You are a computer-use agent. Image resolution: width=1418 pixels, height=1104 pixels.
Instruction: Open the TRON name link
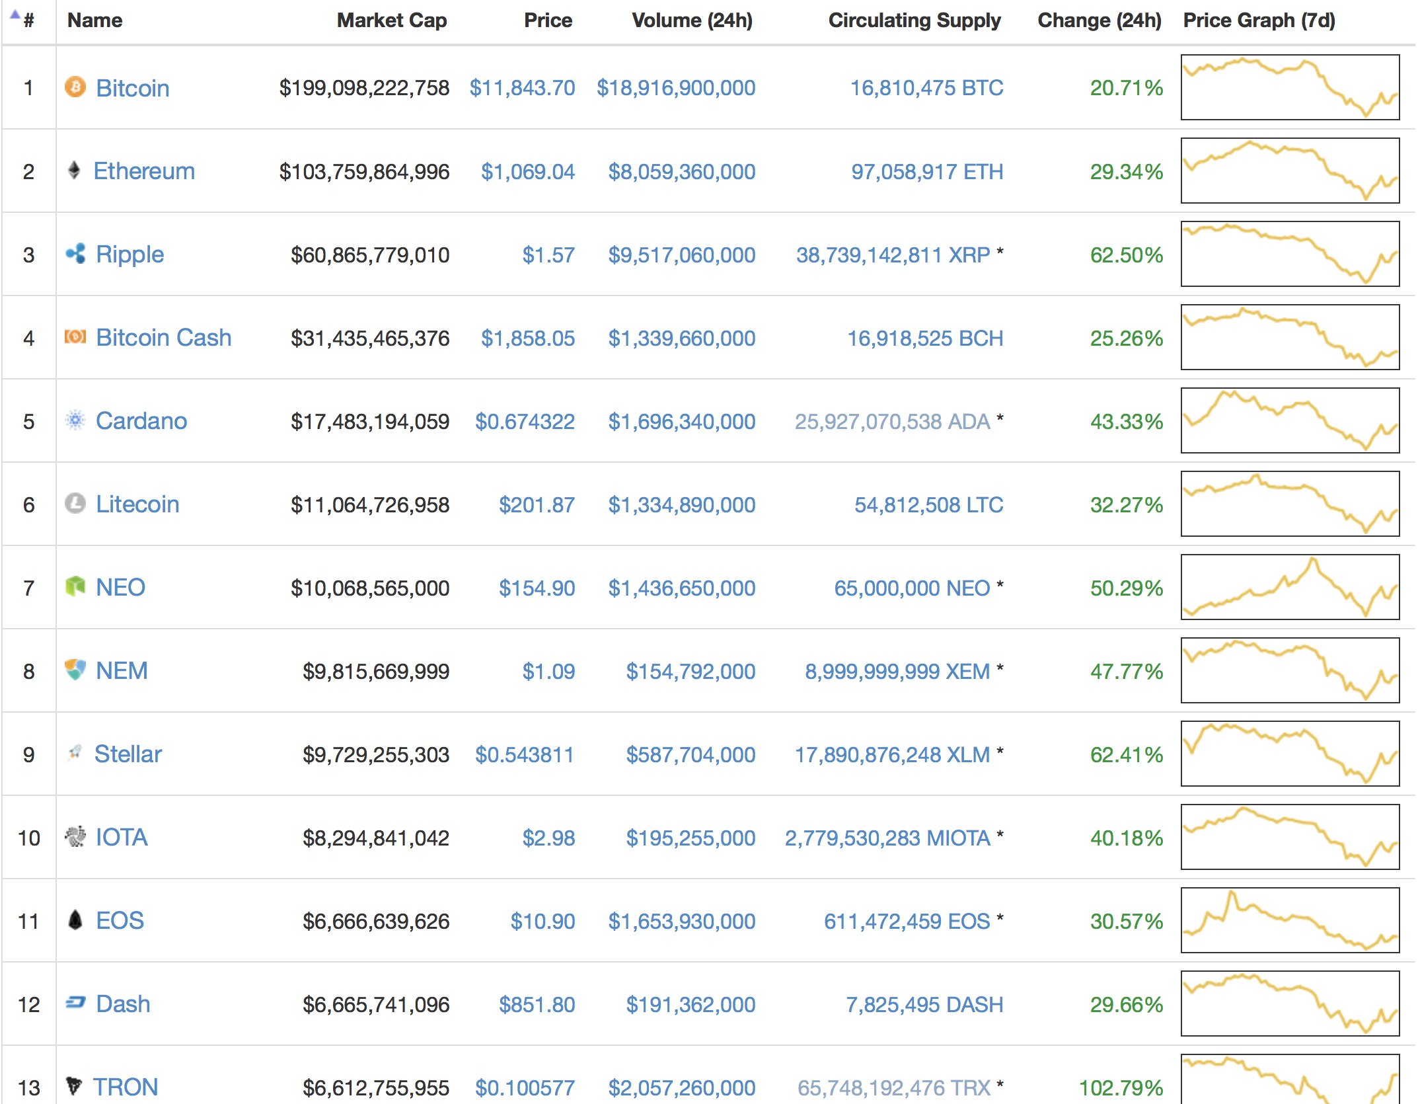click(x=126, y=1087)
